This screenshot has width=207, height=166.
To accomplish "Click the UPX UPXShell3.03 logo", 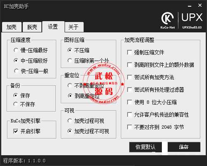I will coord(192,21).
